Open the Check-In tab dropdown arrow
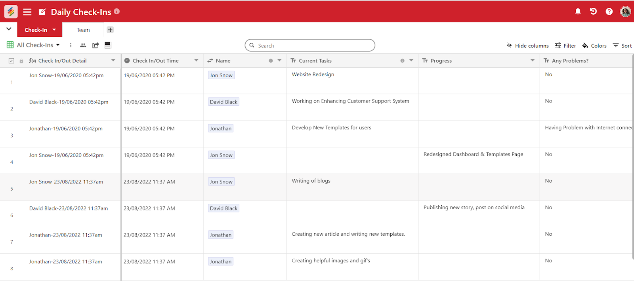This screenshot has width=634, height=281. click(x=54, y=30)
